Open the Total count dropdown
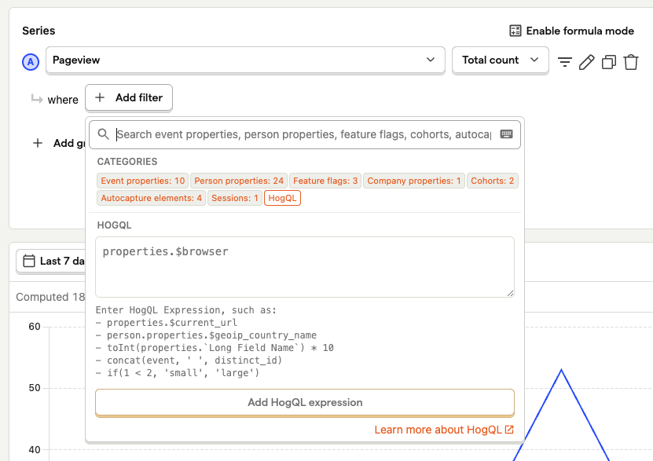Image resolution: width=653 pixels, height=461 pixels. tap(500, 60)
